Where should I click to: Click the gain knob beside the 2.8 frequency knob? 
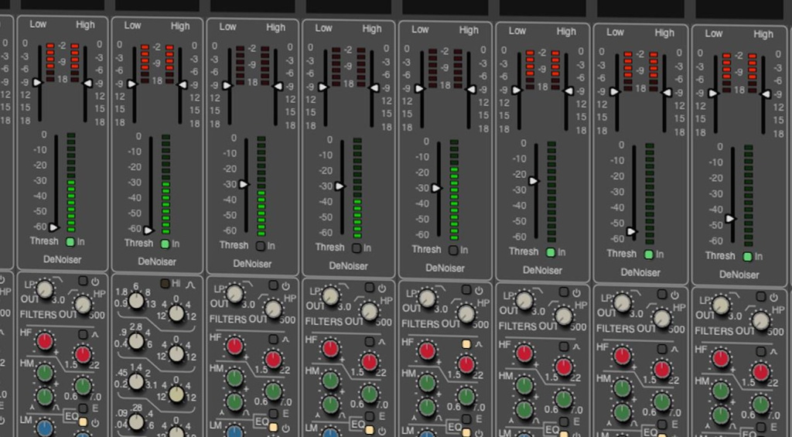pos(176,354)
